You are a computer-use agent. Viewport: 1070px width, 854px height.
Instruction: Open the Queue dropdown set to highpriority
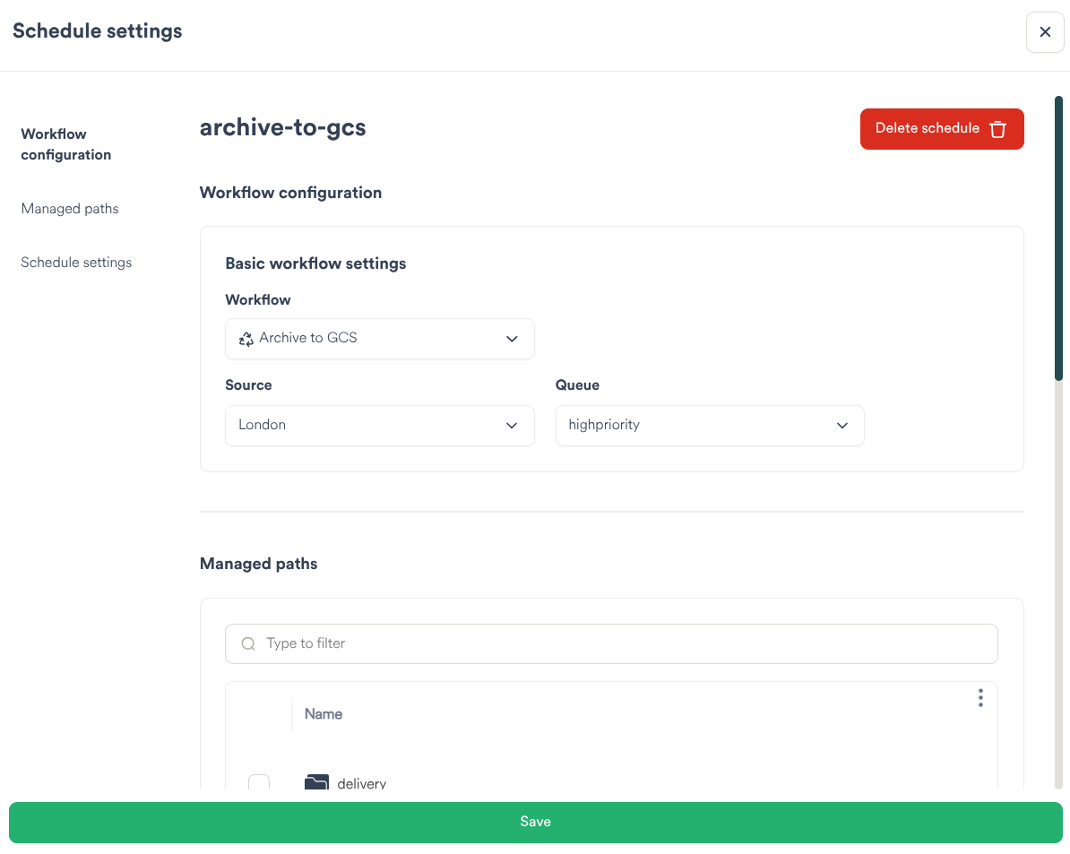click(709, 425)
